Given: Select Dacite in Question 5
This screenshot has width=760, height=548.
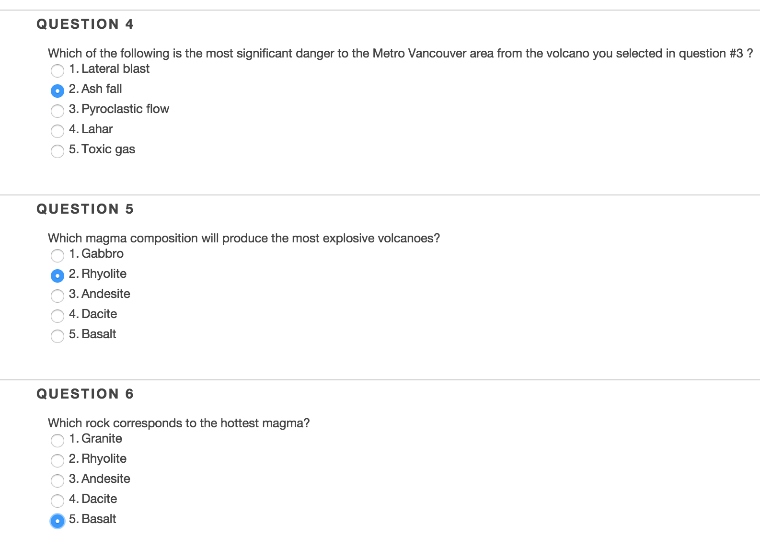Looking at the screenshot, I should (x=58, y=316).
